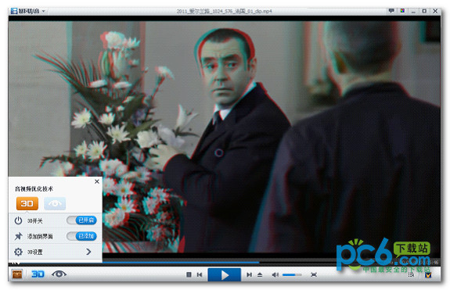450x290 pixels.
Task: Click the large blue play button
Action: pyautogui.click(x=225, y=275)
